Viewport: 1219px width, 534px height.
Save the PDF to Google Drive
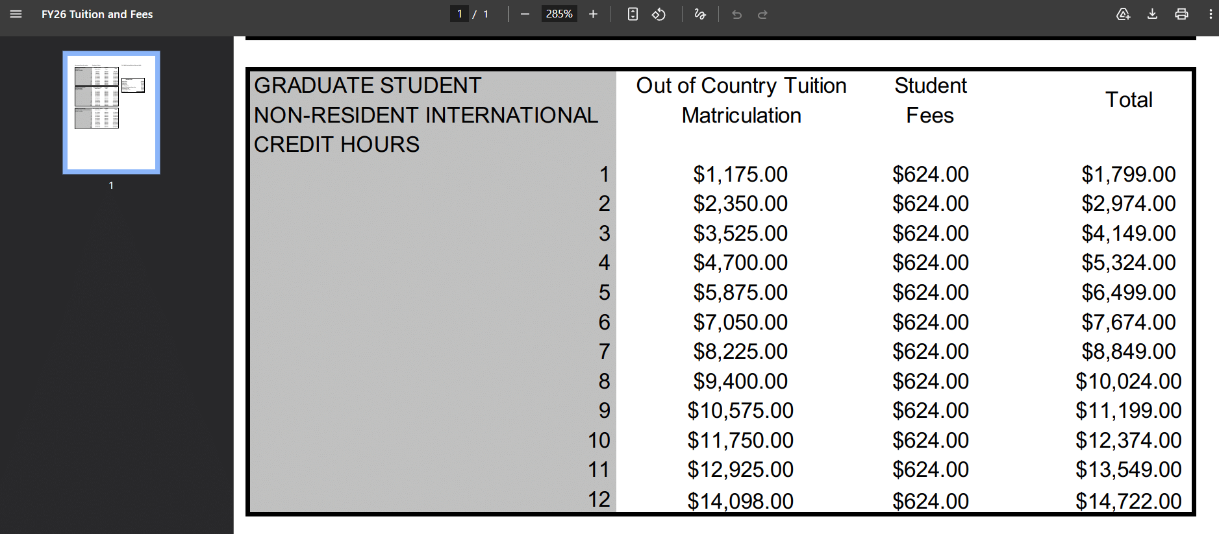(x=1123, y=14)
